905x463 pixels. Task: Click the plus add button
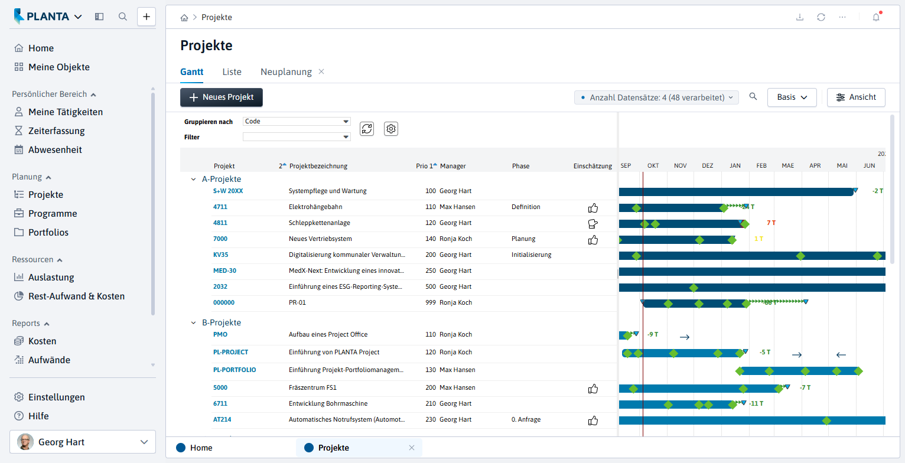147,17
